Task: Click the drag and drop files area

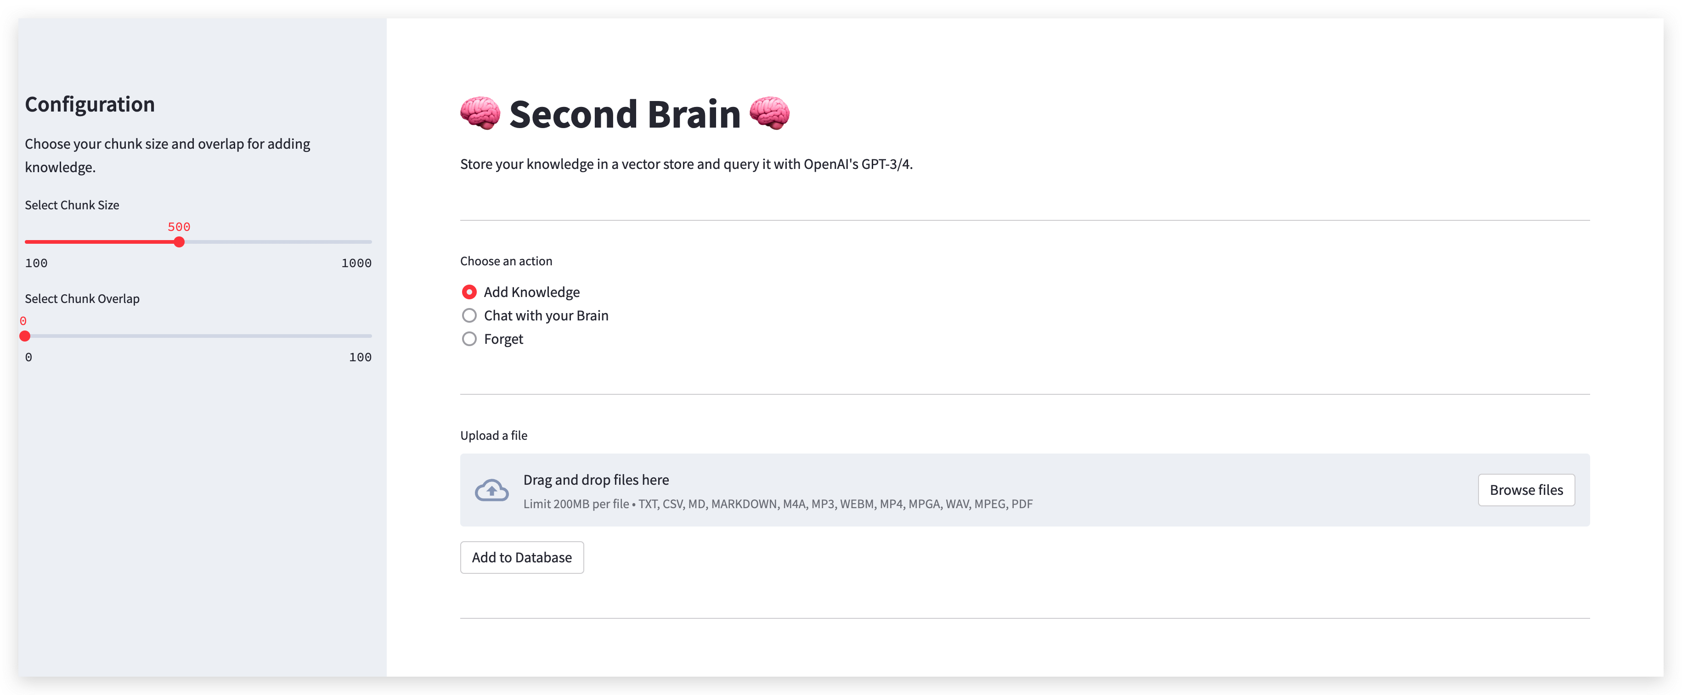Action: (x=914, y=489)
